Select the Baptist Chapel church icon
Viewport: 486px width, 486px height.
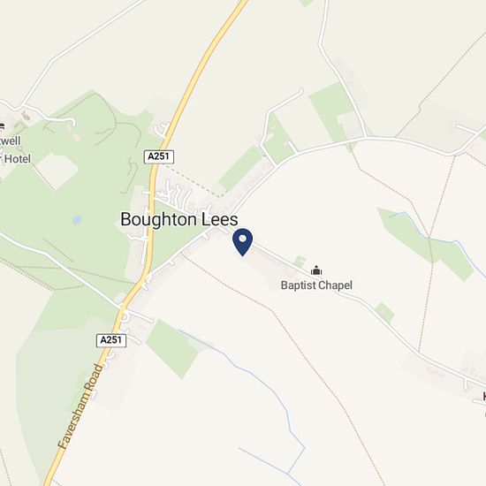pyautogui.click(x=316, y=270)
